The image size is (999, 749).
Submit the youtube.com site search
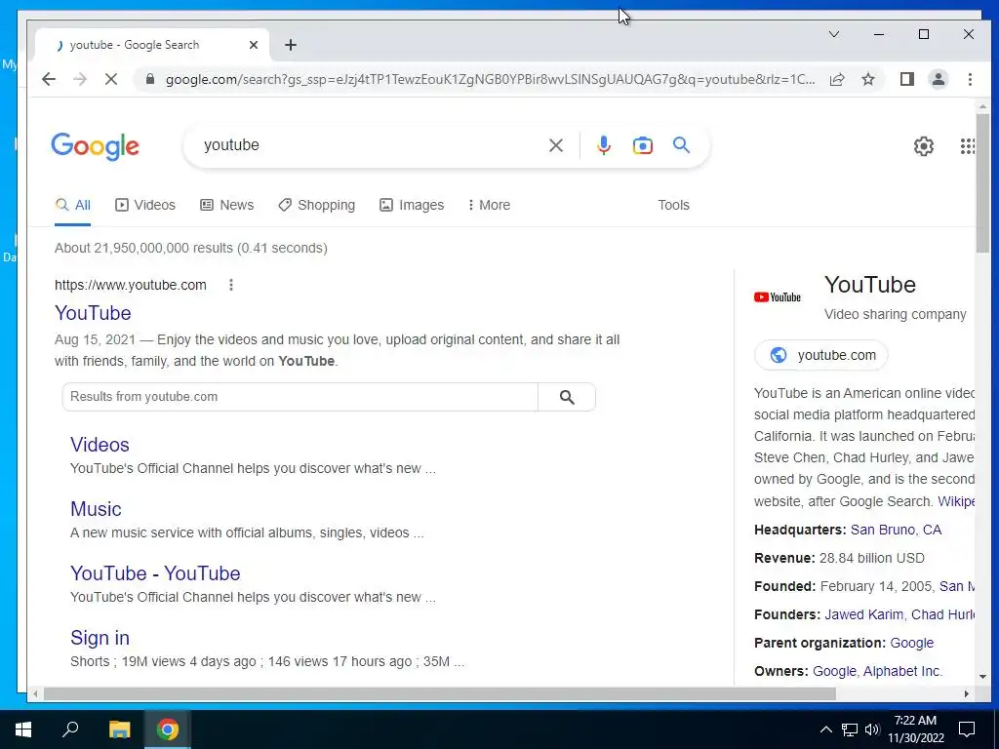(x=567, y=397)
